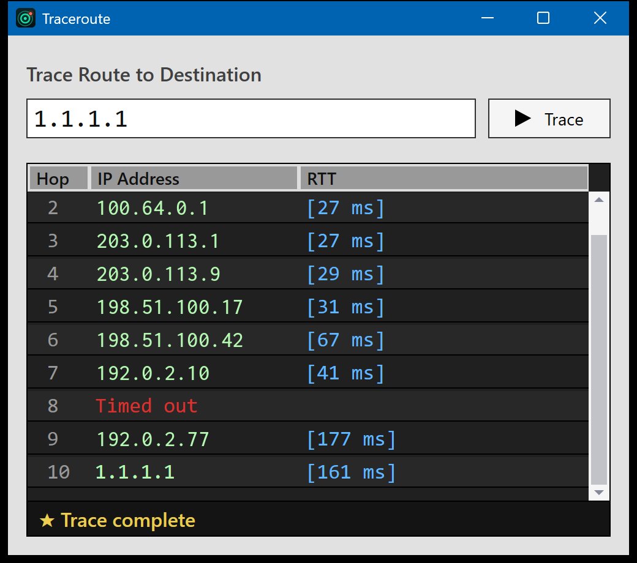Maximize the Traceroute window
637x563 pixels.
click(x=543, y=18)
